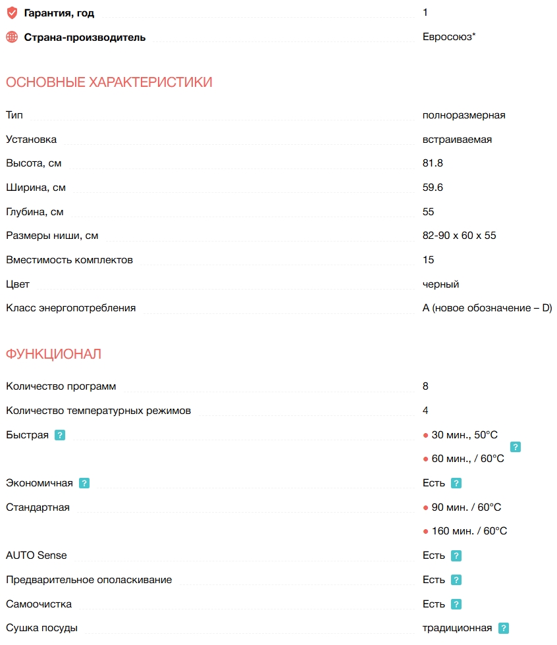Viewport: 557px width, 645px height.
Task: Select the niche size value 82-90 x 60 x 55
Action: pyautogui.click(x=460, y=236)
